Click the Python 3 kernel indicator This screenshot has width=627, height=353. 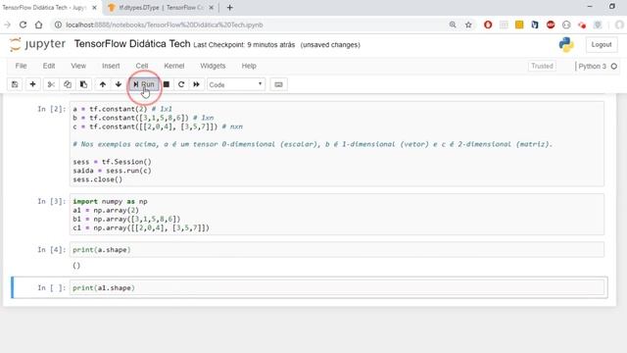592,66
